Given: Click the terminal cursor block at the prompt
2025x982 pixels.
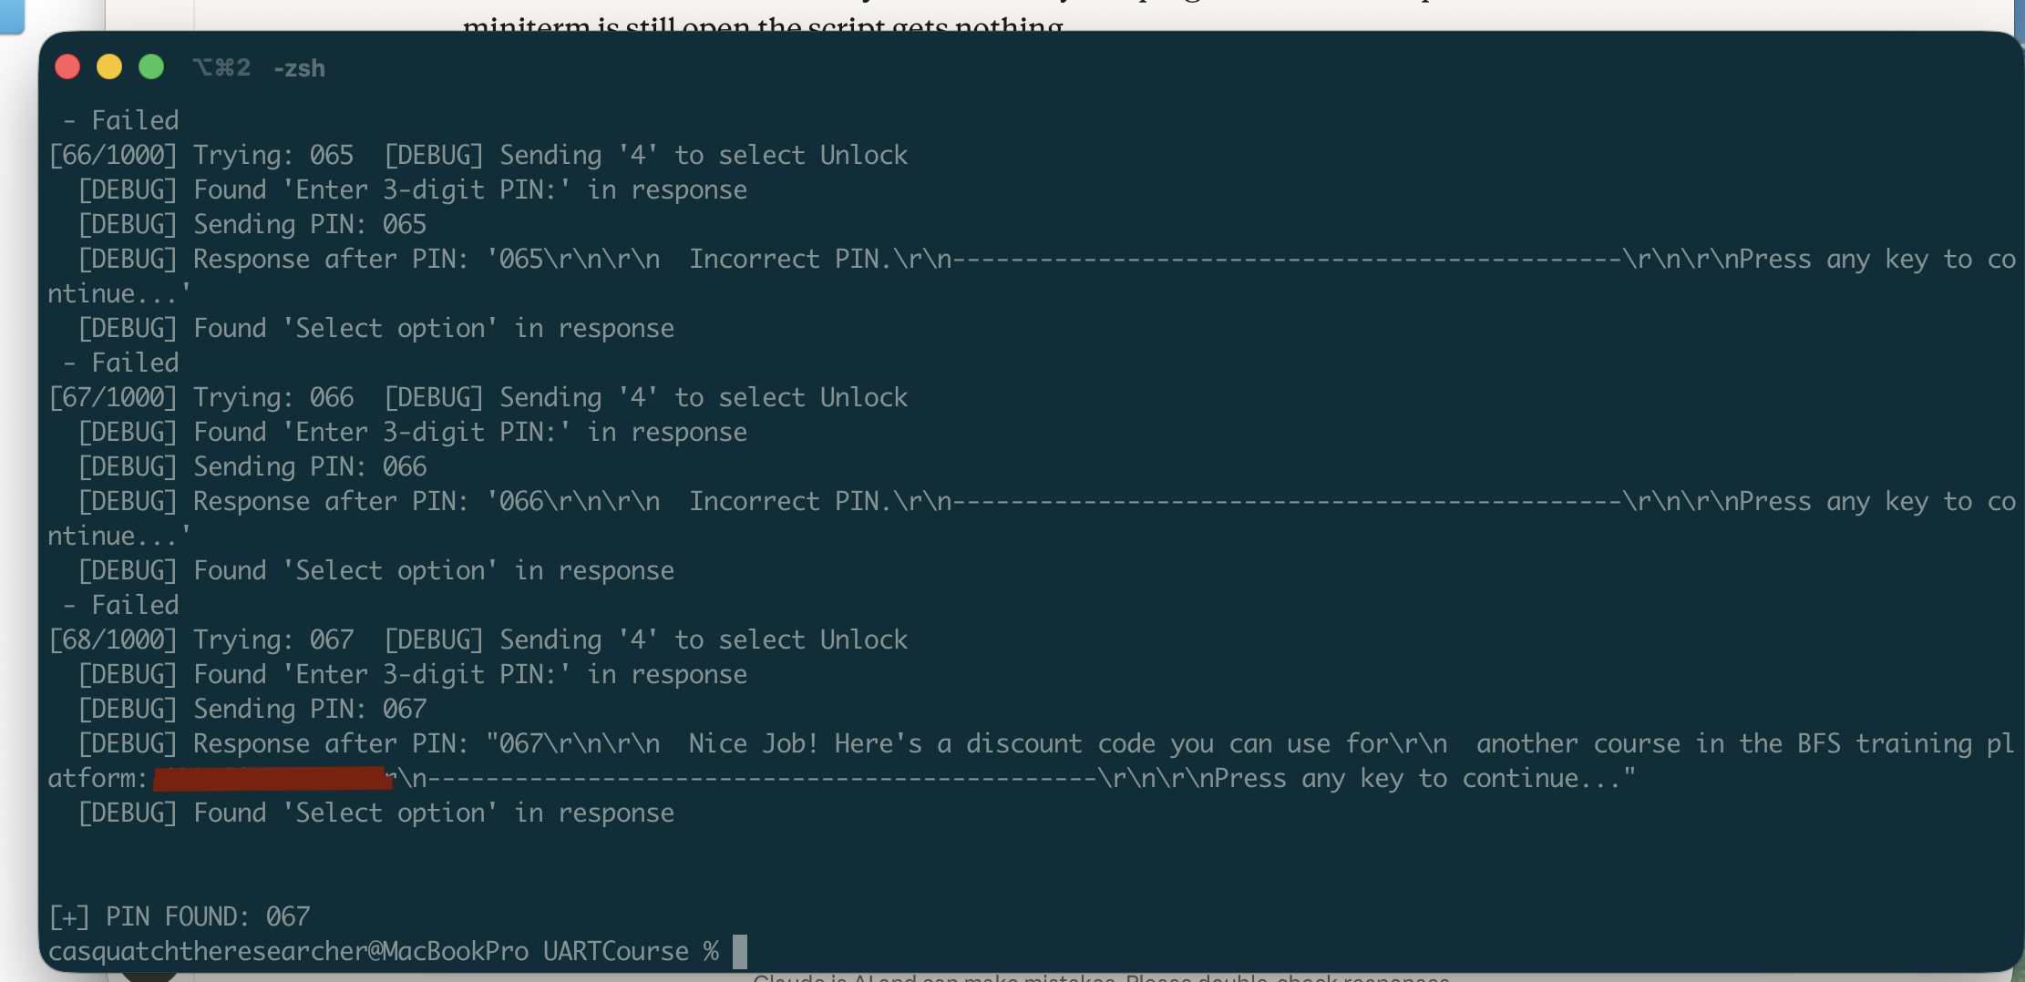Looking at the screenshot, I should click(x=740, y=951).
